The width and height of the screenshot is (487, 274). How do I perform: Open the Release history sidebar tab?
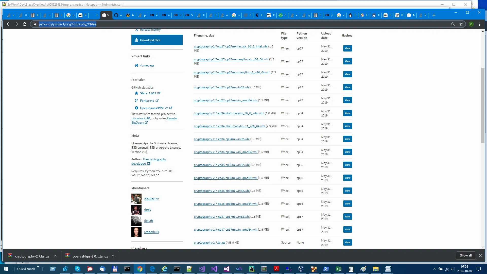pyautogui.click(x=150, y=30)
